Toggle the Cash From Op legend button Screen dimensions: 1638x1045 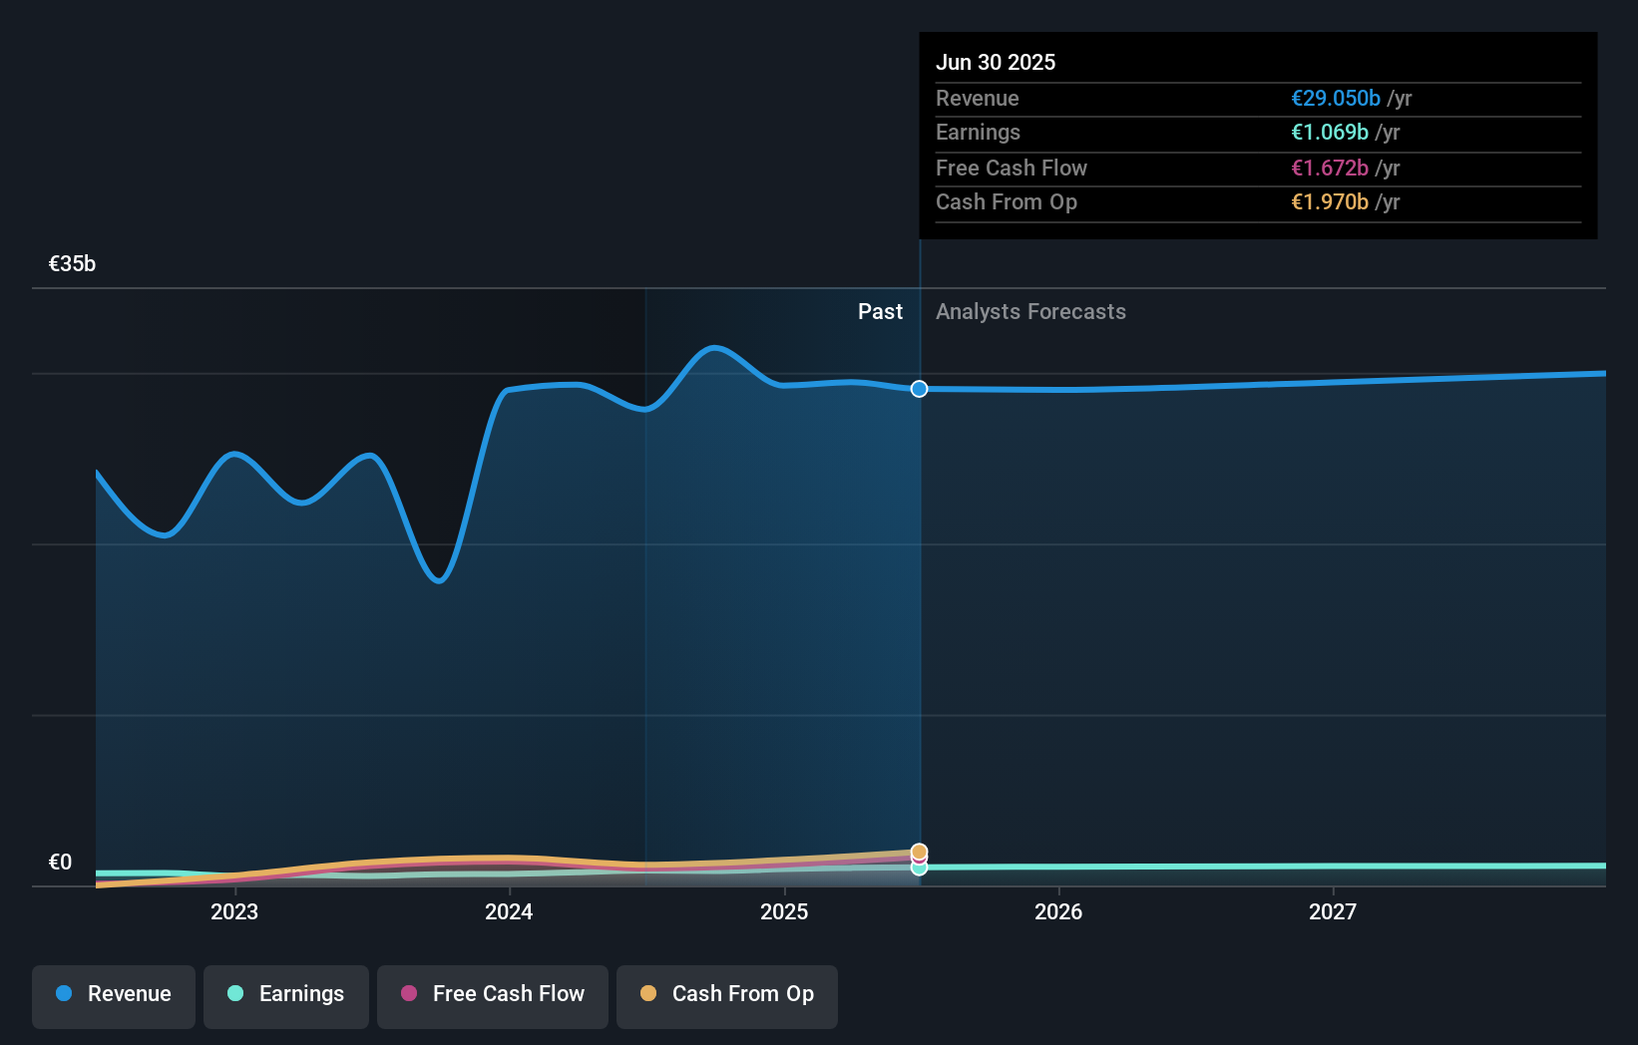727,996
